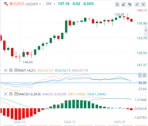The width and height of the screenshot is (148, 126).
Task: Select the pencil drawing tool icon
Action: point(123,4)
